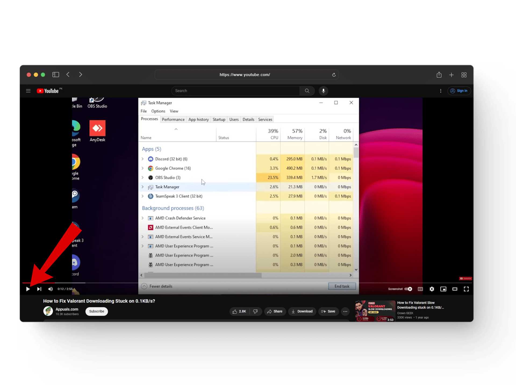Screen dimensions: 516x387
Task: Click the play button in video player
Action: pyautogui.click(x=28, y=289)
